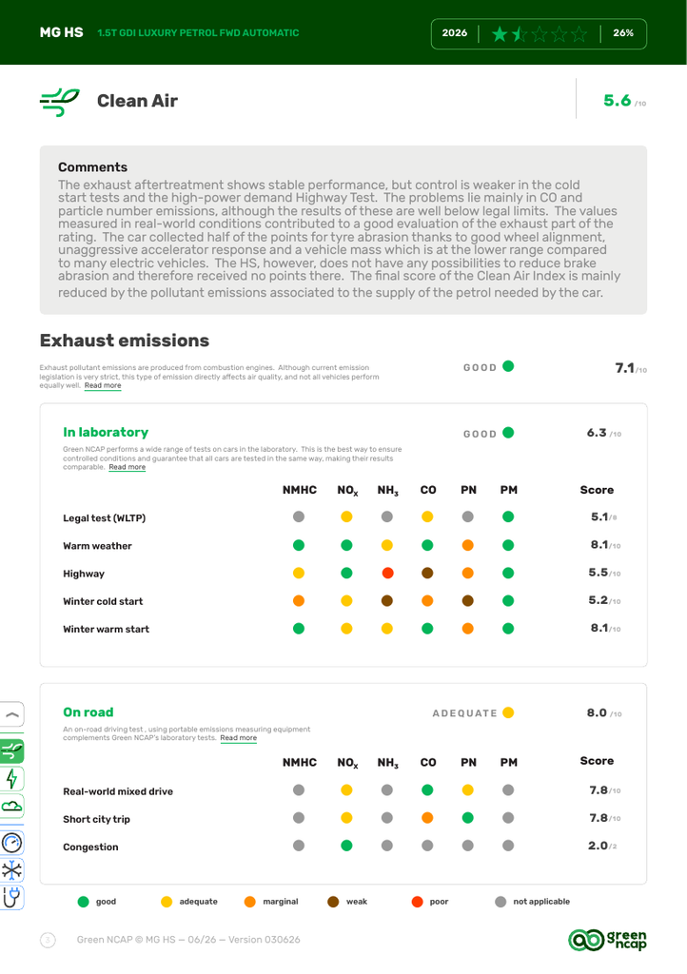Click the brown 'weak' legend swatch
687x974 pixels.
click(x=334, y=902)
